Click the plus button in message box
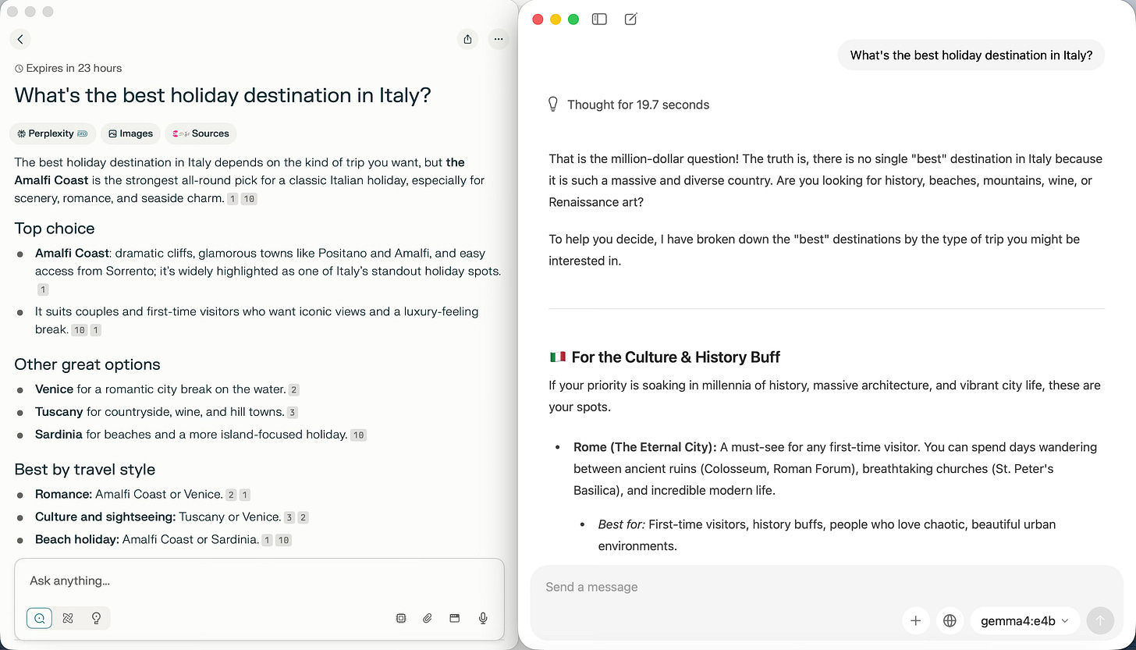The height and width of the screenshot is (650, 1136). point(916,620)
